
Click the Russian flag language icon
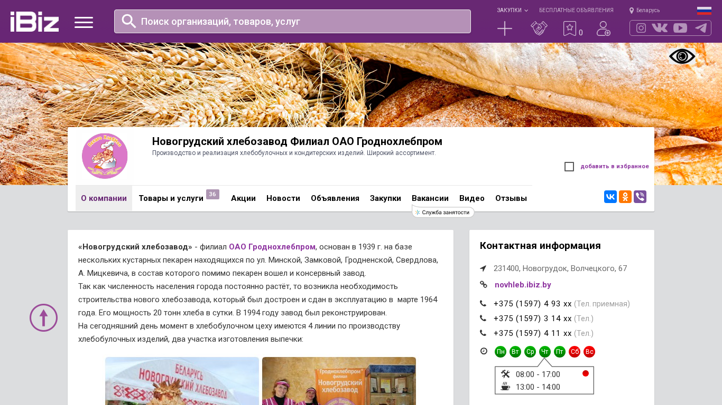(x=704, y=11)
